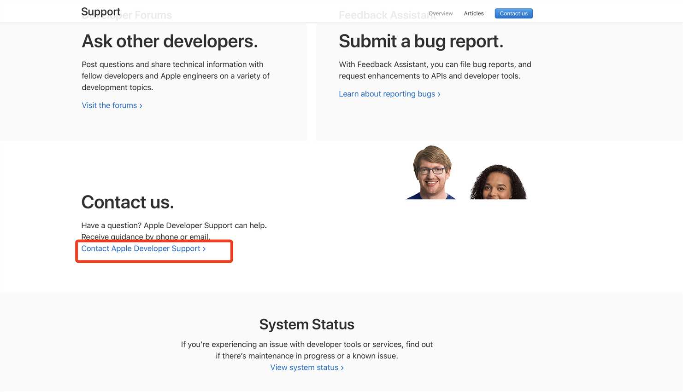This screenshot has width=683, height=392.
Task: Open the Visit the forums link
Action: [x=112, y=105]
